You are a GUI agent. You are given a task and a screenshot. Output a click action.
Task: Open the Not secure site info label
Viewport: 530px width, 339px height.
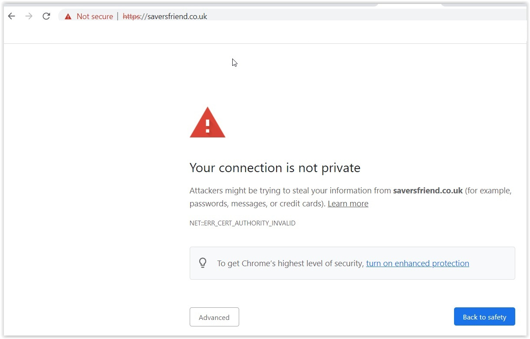(95, 16)
